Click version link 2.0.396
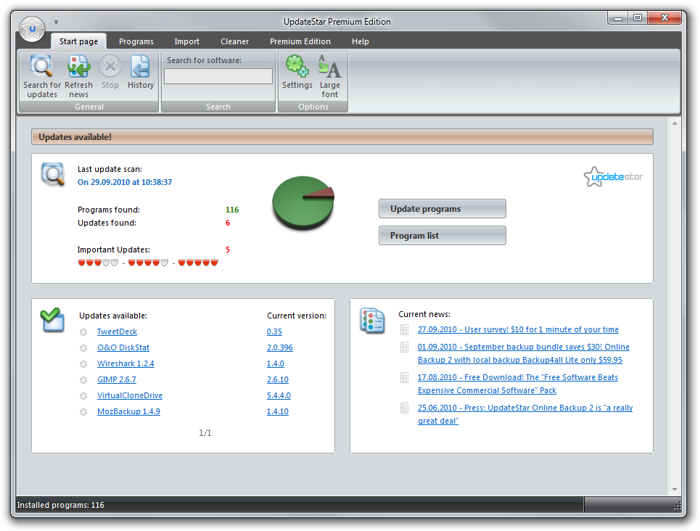 (280, 348)
